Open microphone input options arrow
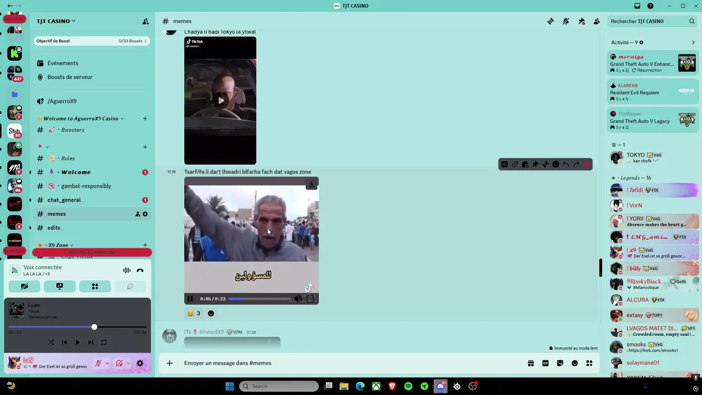The height and width of the screenshot is (395, 702). (x=107, y=363)
